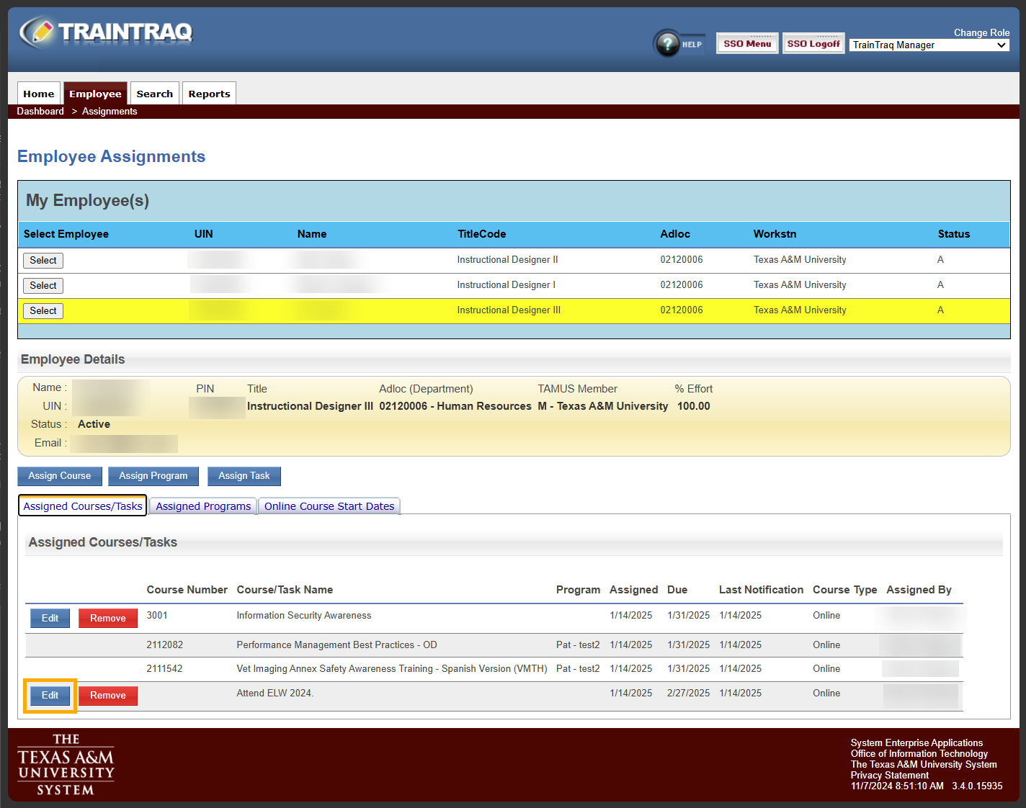Edit the Attend ELW 2024 task

pyautogui.click(x=50, y=696)
